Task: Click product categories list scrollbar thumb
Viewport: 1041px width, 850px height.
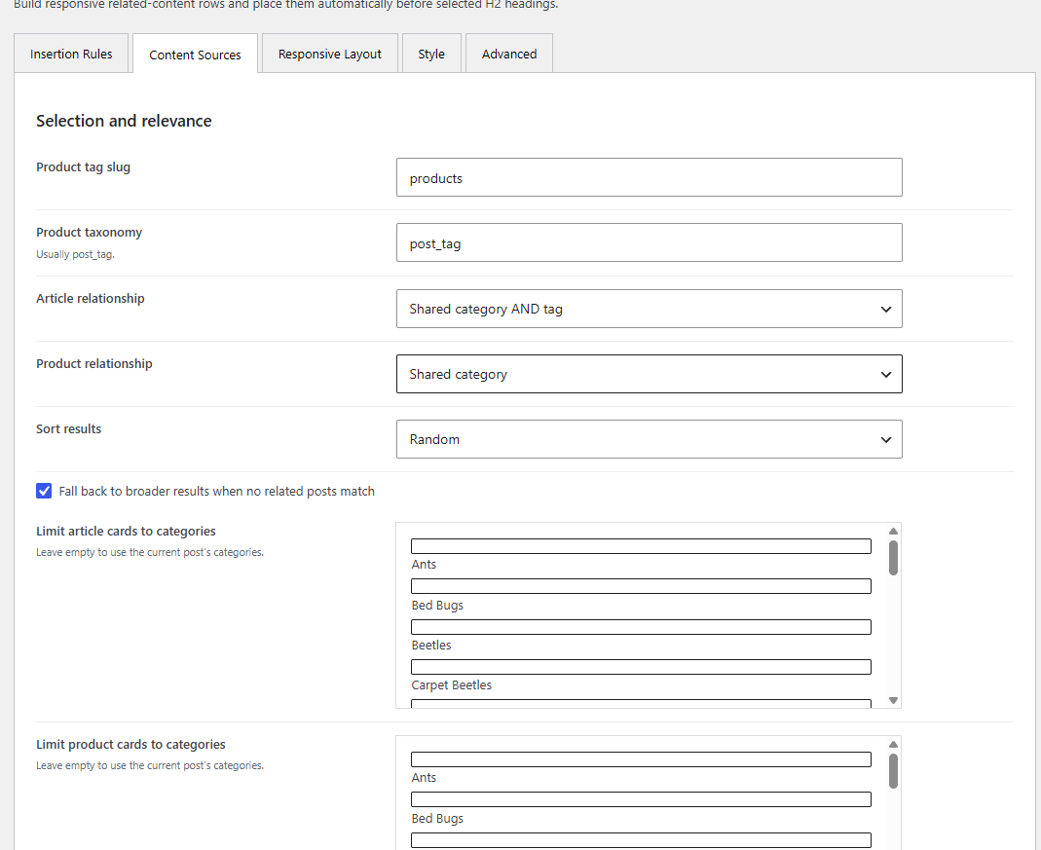Action: (893, 771)
